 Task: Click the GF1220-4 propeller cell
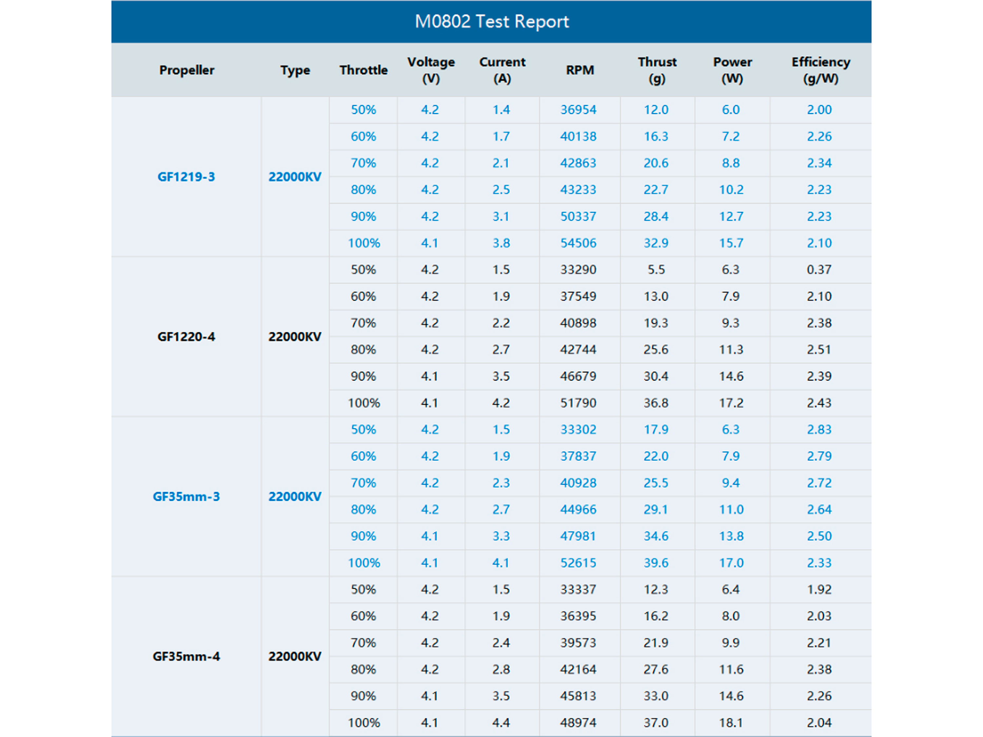(186, 337)
